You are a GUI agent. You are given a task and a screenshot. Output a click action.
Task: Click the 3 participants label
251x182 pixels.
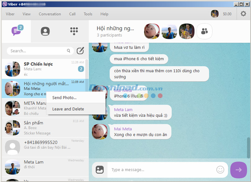pos(109,35)
